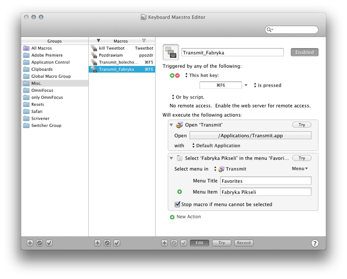Click the Record button
The image size is (347, 279).
244,243
